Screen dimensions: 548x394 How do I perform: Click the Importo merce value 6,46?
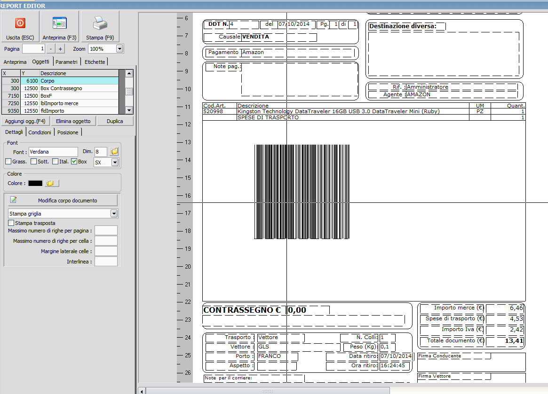(516, 308)
